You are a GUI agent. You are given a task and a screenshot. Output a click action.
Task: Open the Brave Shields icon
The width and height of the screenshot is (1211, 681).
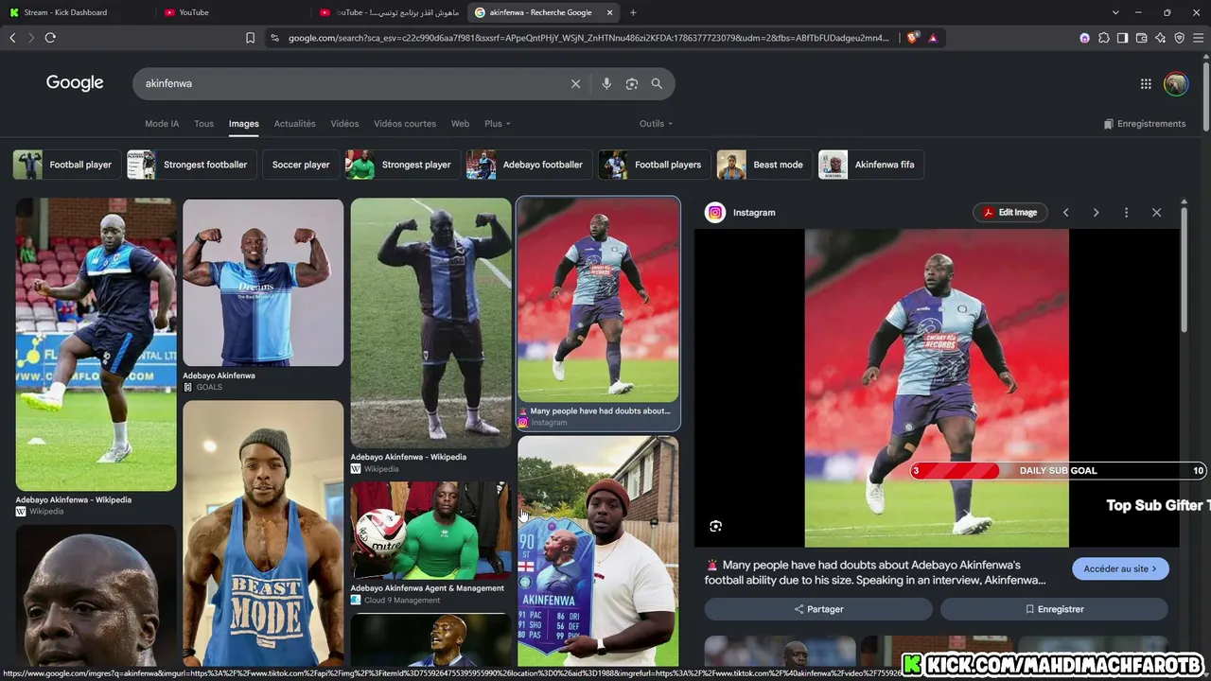point(912,38)
